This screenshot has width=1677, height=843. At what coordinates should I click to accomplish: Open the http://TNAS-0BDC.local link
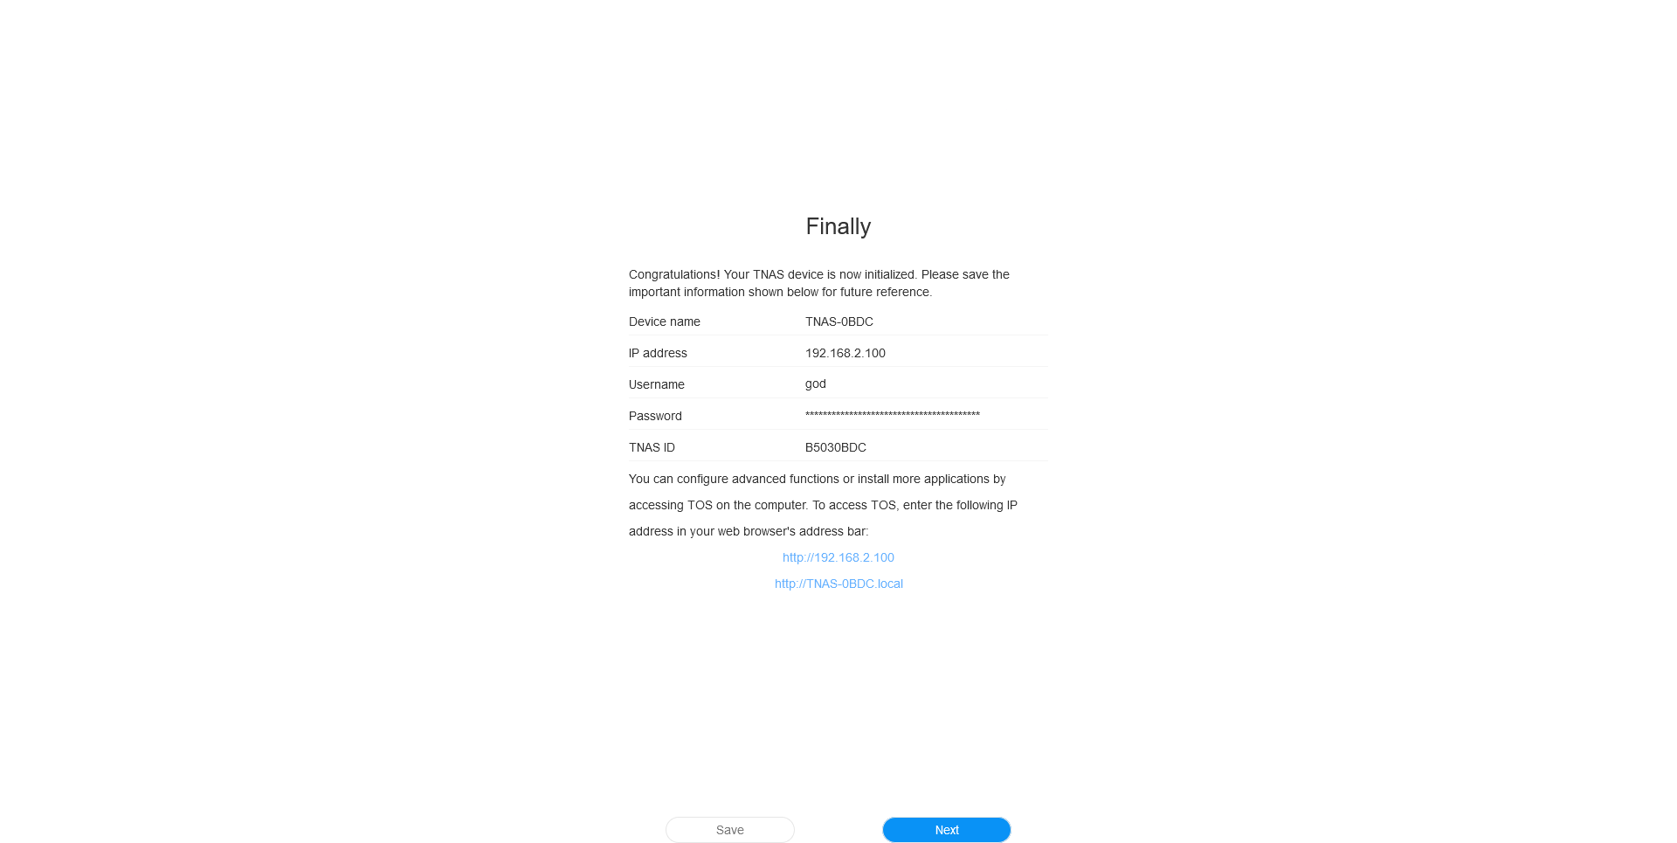pos(838,584)
